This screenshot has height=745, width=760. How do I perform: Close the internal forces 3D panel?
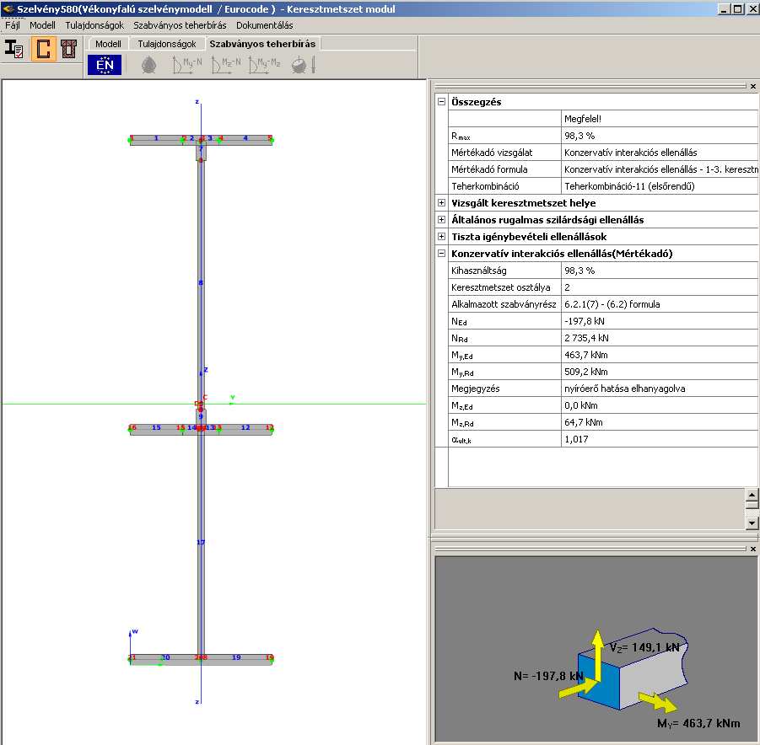752,549
